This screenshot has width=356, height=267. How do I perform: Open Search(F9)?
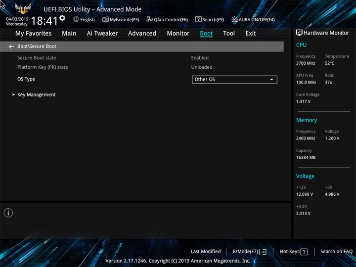tap(210, 19)
